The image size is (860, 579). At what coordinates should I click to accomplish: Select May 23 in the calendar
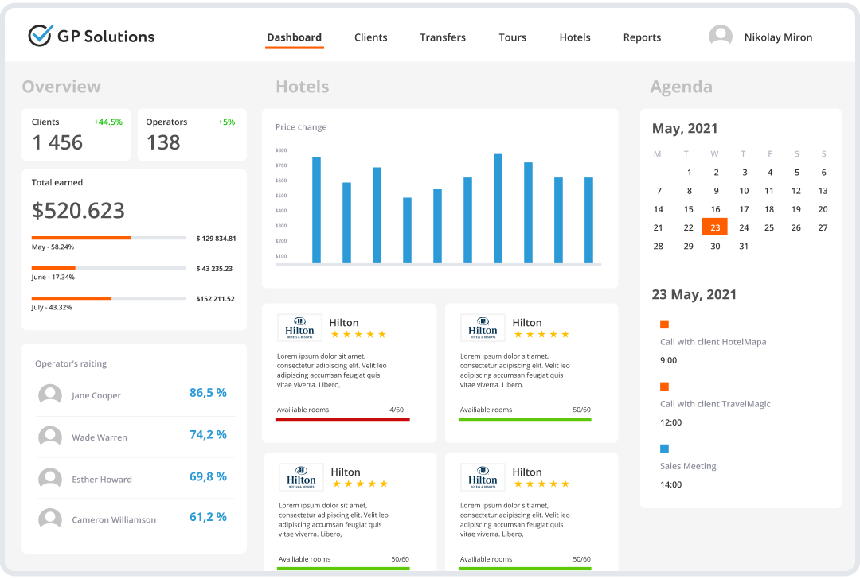click(715, 227)
